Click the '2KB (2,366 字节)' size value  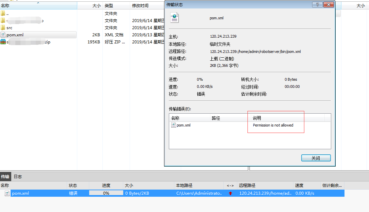pos(224,66)
